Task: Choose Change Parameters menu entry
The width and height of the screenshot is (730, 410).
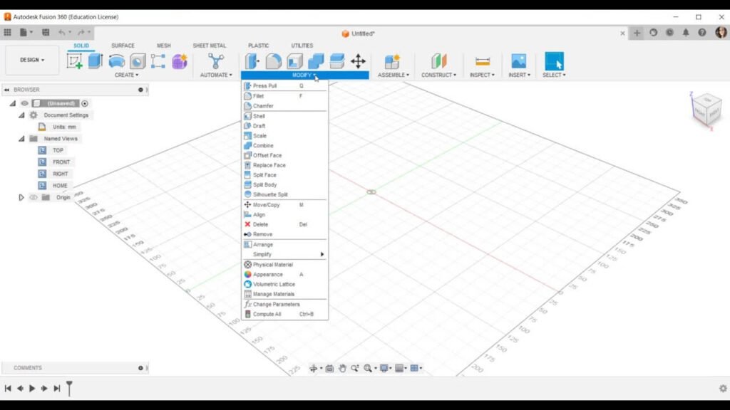Action: pyautogui.click(x=284, y=305)
